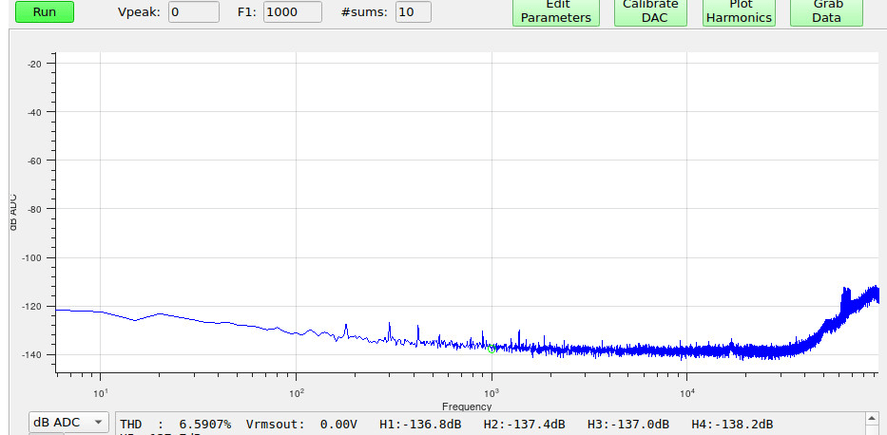
Task: Select the #sums input field
Action: 414,11
